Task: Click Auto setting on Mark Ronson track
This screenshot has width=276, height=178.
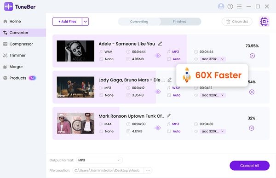Action: (x=177, y=131)
